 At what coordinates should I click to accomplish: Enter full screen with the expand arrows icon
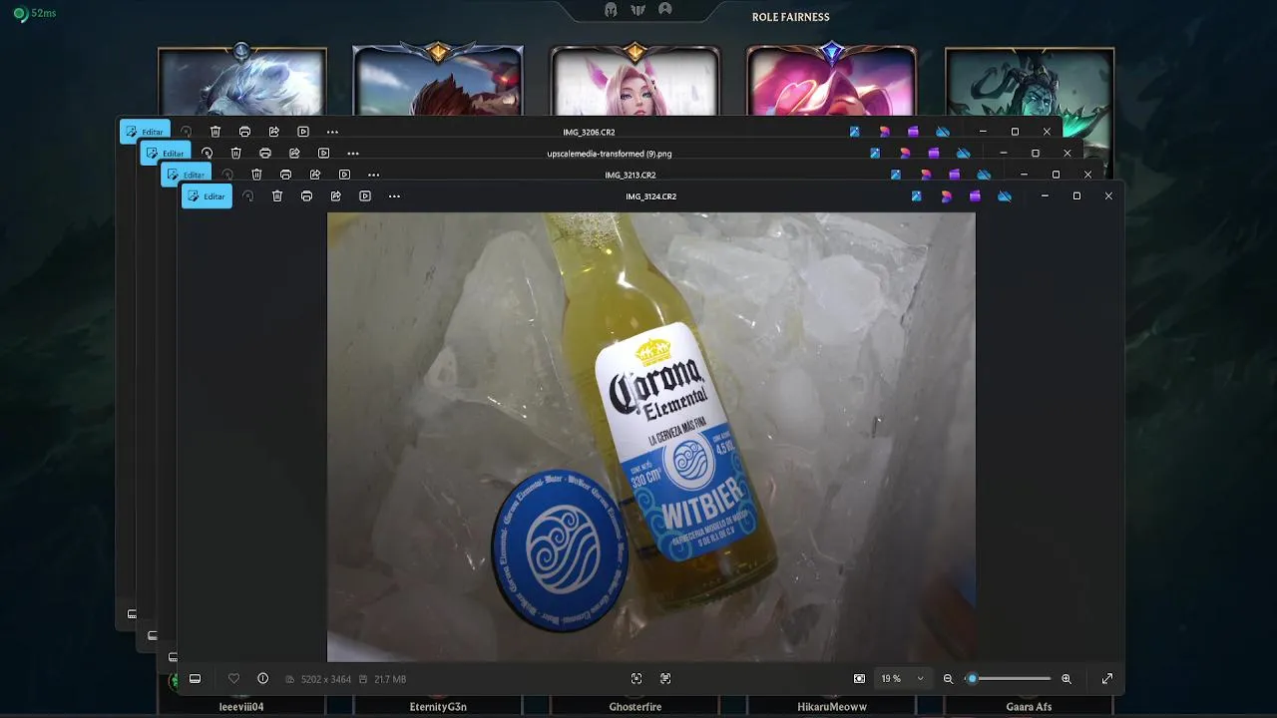pos(1107,679)
